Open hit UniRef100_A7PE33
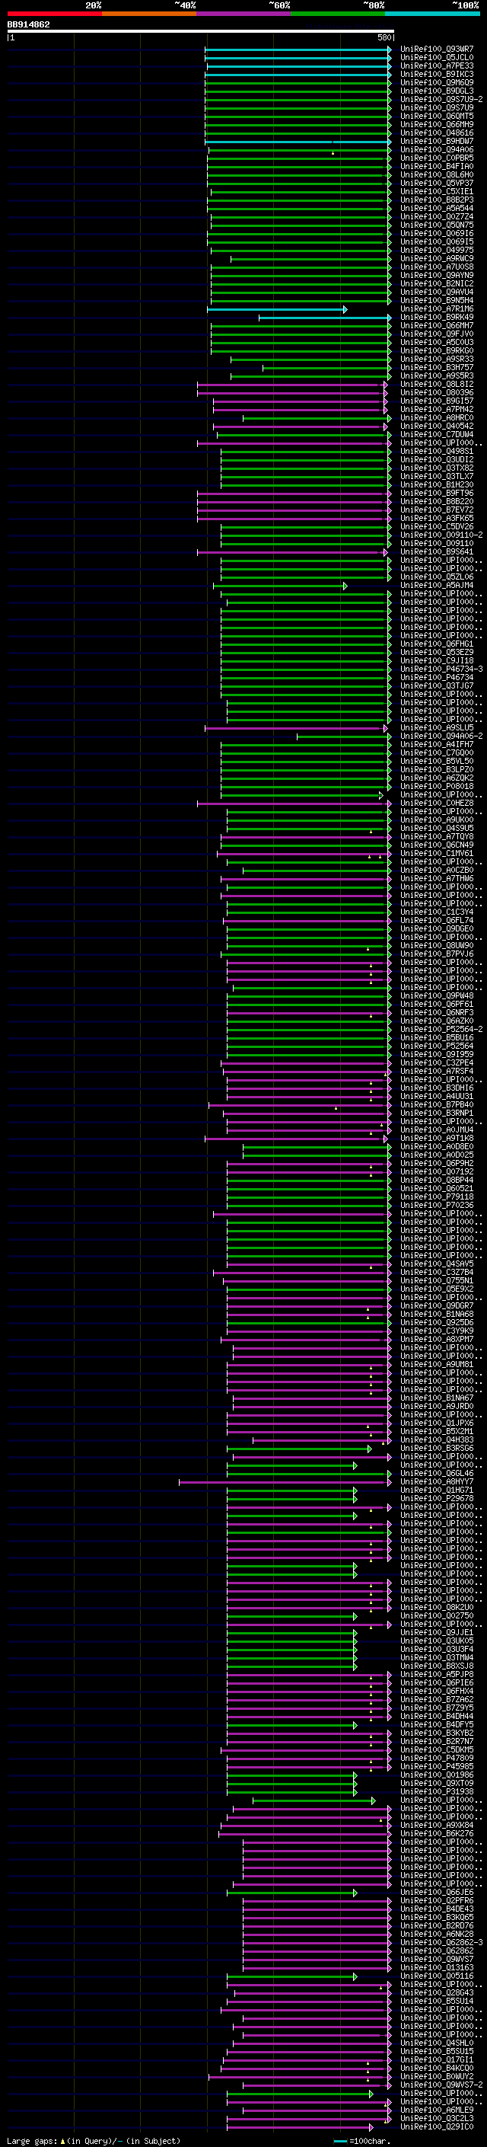Screen dimensions: 487x2147 tap(436, 65)
